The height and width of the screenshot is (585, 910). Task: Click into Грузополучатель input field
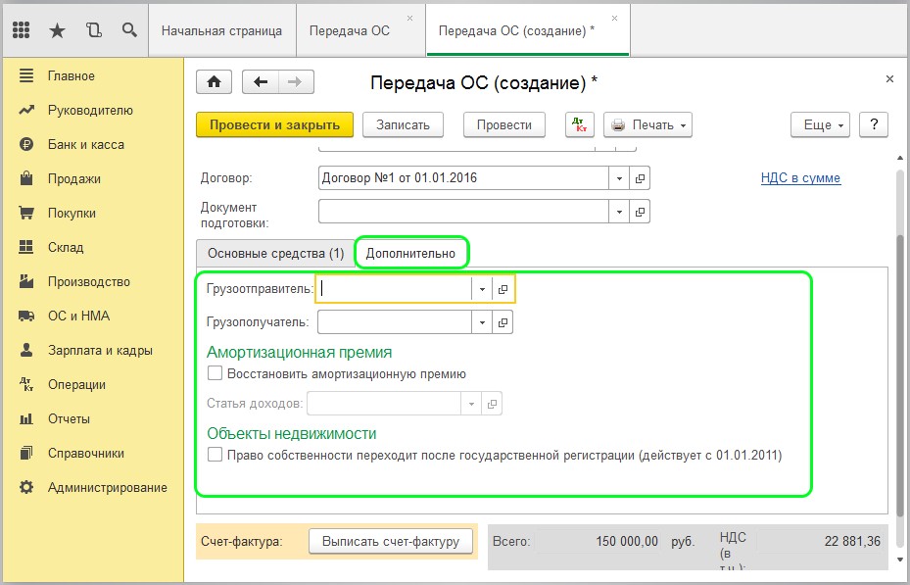click(x=394, y=322)
